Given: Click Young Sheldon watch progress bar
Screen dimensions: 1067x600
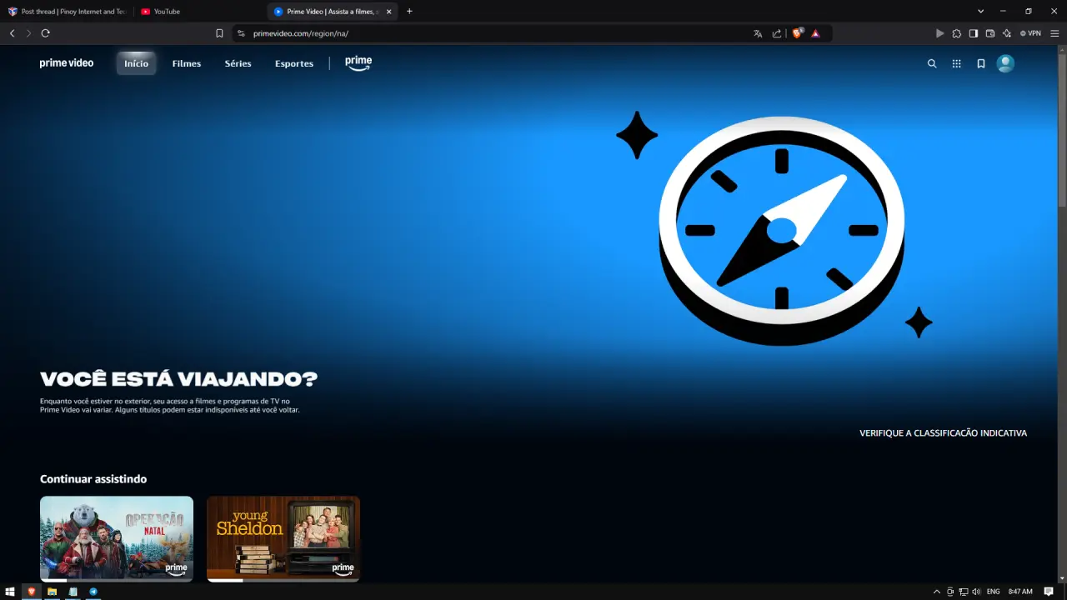Looking at the screenshot, I should click(x=283, y=580).
